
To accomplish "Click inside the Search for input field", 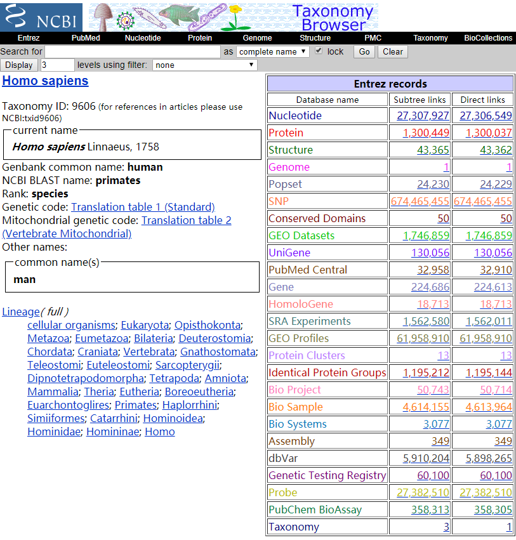I will click(127, 51).
